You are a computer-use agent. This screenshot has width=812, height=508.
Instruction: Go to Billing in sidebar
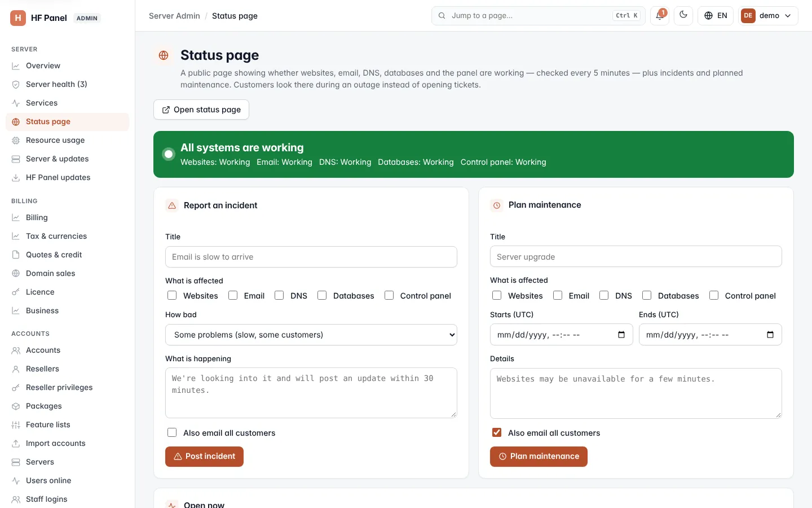tap(67, 218)
